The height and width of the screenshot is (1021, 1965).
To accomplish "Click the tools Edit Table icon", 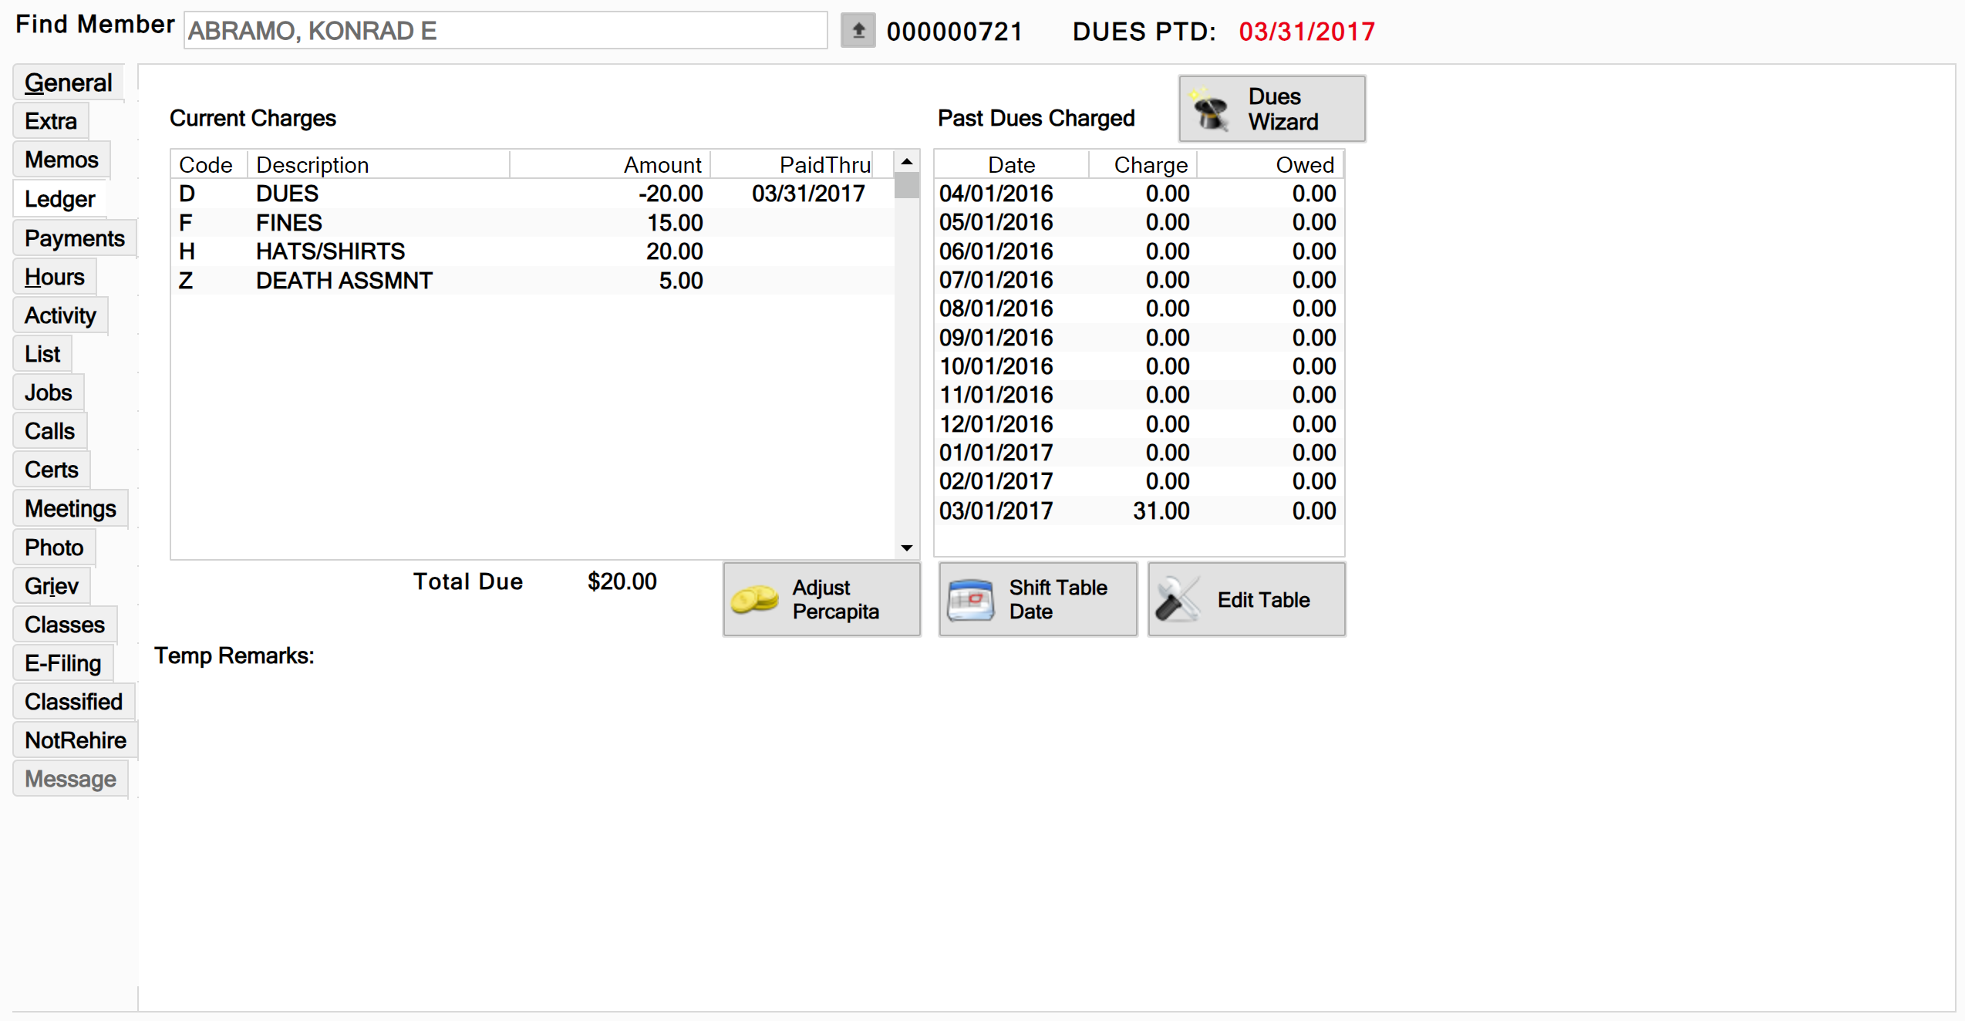I will [x=1178, y=599].
